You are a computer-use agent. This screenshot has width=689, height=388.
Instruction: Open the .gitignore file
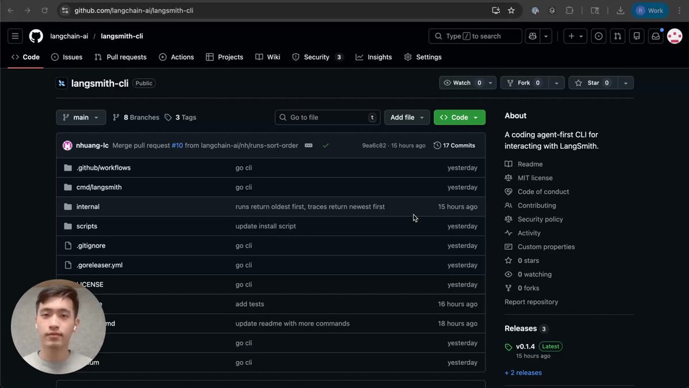pos(91,246)
